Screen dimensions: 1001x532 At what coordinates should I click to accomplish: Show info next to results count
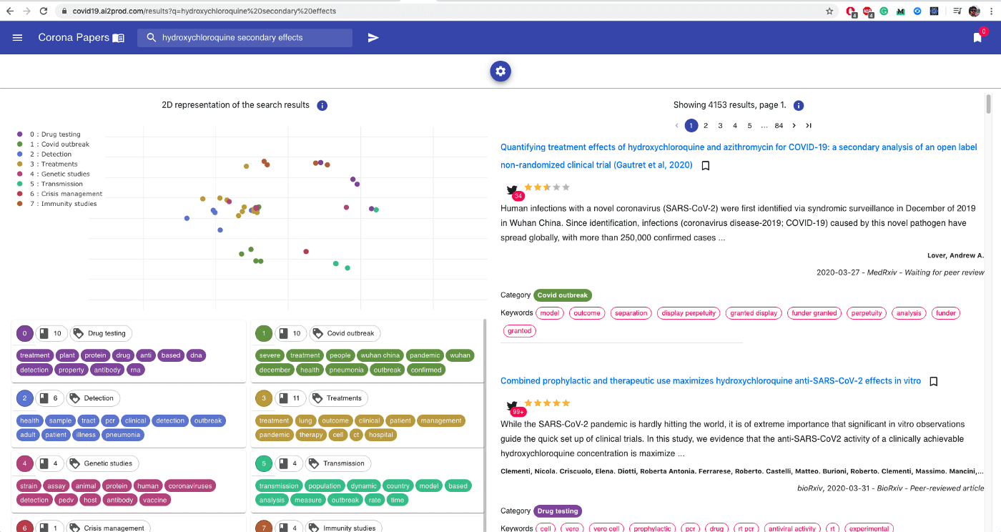coord(799,105)
